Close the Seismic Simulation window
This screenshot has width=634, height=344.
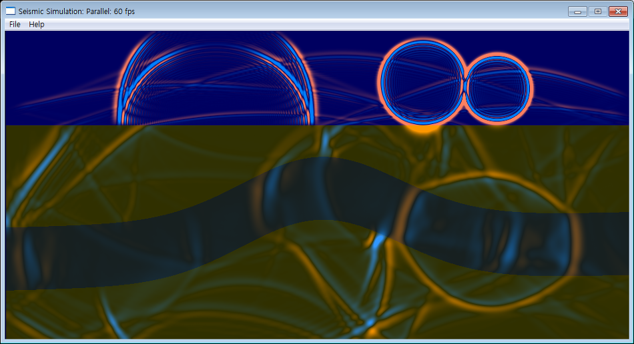pos(618,11)
